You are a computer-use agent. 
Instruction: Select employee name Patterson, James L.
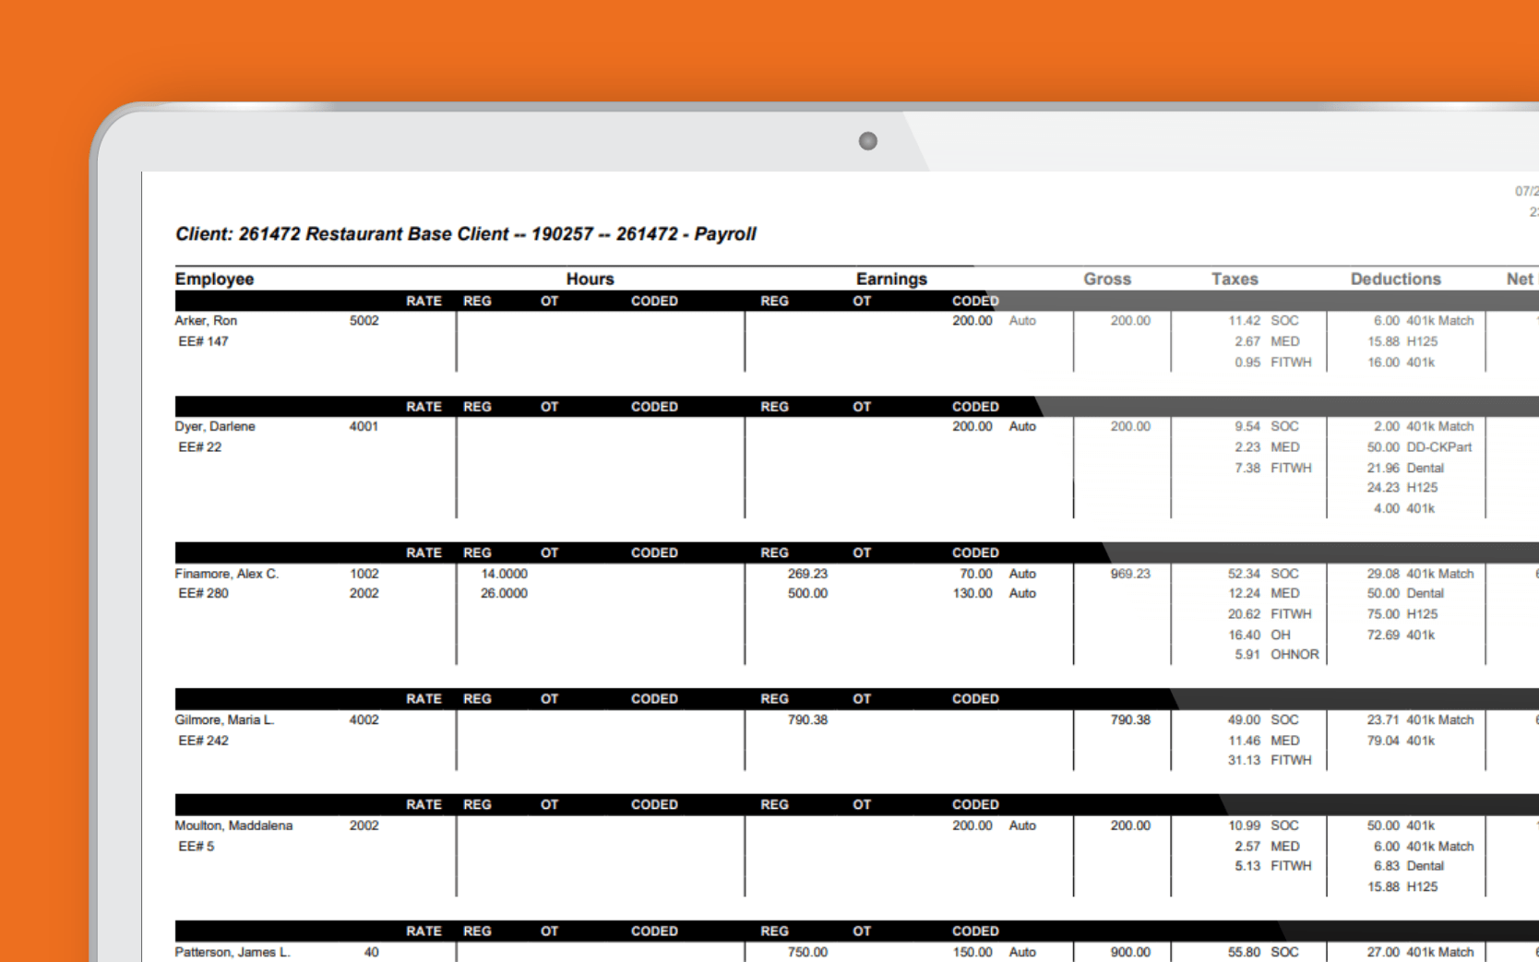(233, 952)
